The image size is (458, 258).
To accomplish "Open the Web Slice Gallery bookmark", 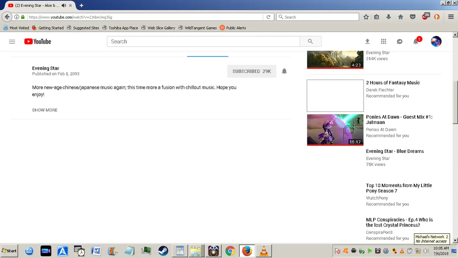I will (158, 28).
